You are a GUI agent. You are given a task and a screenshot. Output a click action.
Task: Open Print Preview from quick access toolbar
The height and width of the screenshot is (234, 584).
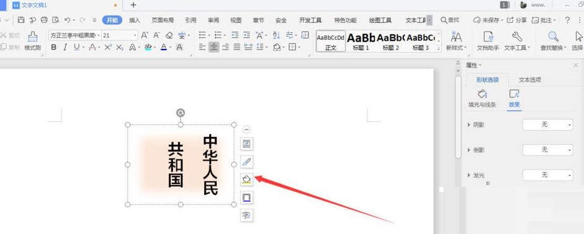click(56, 20)
